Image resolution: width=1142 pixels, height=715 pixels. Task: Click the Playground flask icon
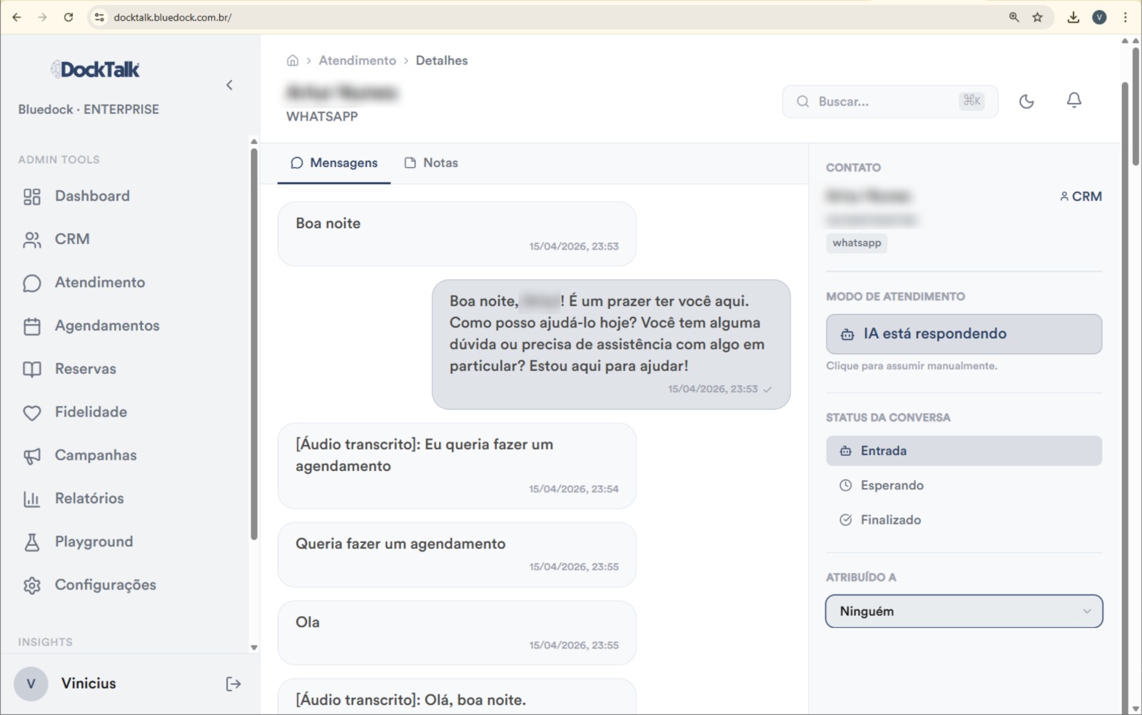32,542
